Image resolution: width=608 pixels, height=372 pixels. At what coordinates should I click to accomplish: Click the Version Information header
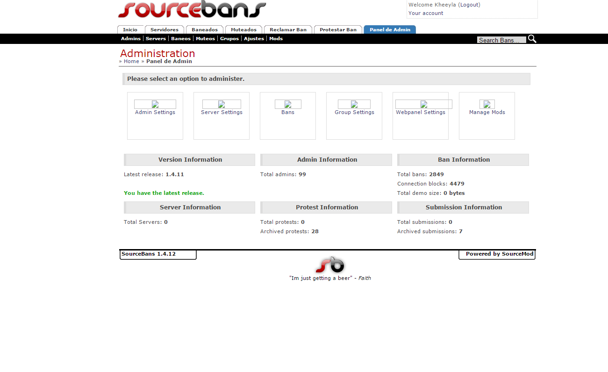tap(190, 160)
